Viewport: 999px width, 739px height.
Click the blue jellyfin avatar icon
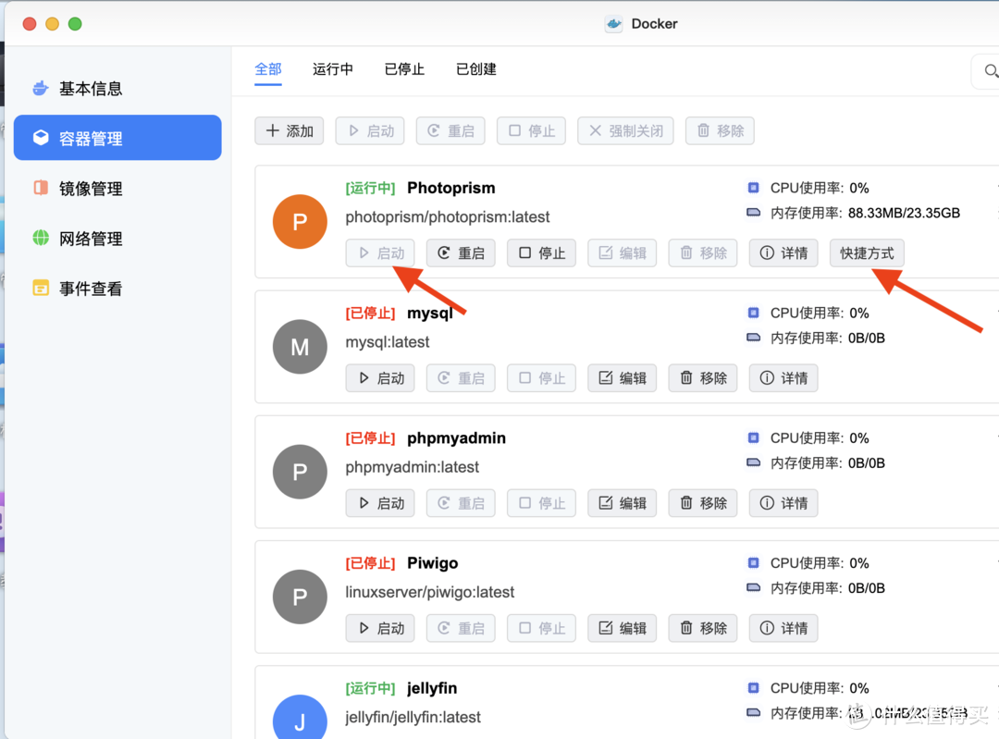click(x=300, y=718)
